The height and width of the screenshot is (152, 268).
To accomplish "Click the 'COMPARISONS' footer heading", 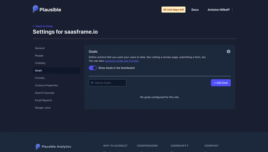I will click(147, 146).
